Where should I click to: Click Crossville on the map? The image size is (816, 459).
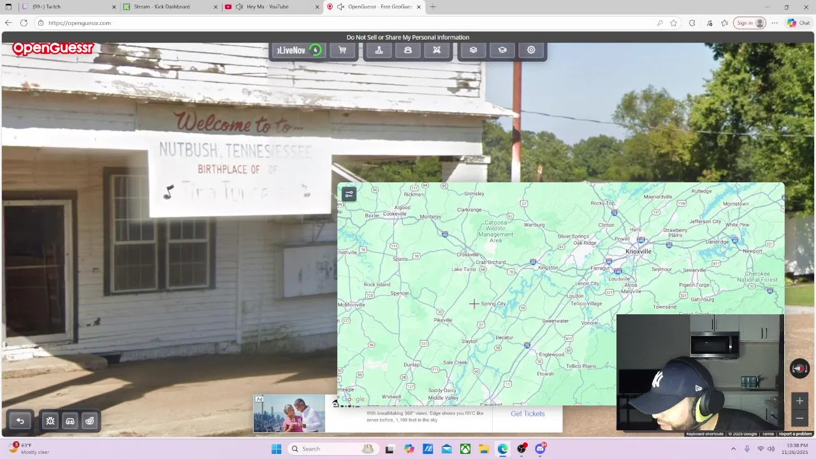pos(468,254)
